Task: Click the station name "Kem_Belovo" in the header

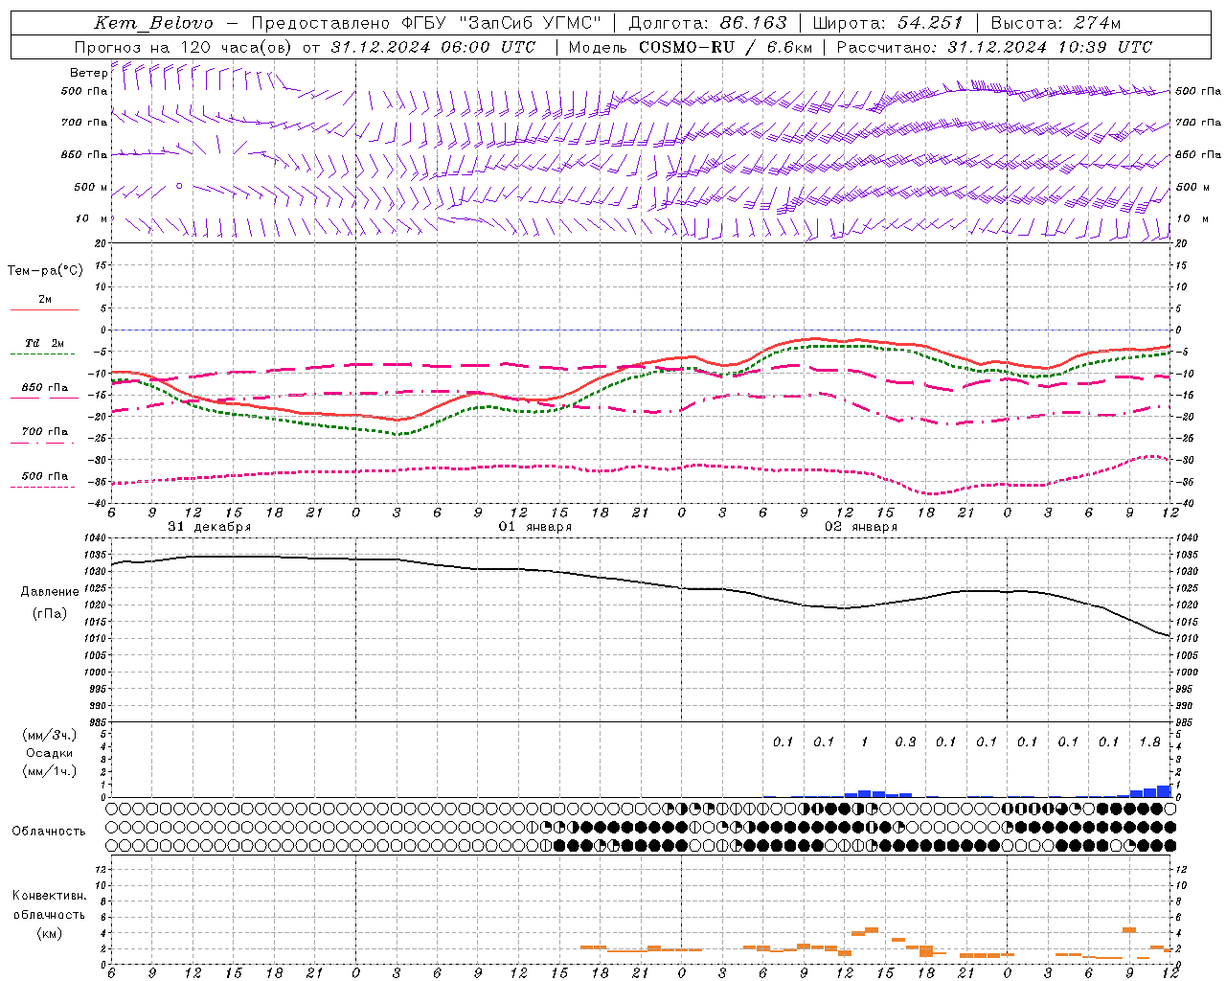Action: coord(153,23)
